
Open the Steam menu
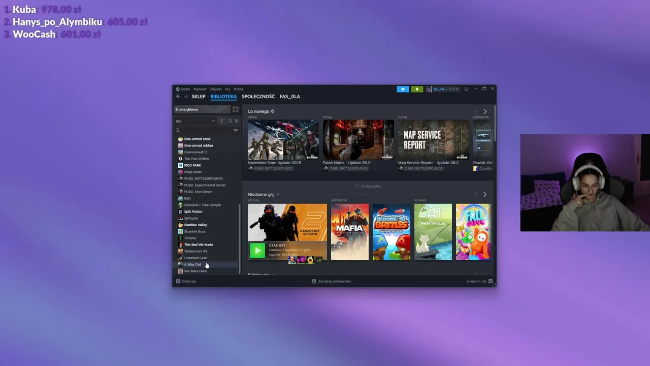[185, 89]
